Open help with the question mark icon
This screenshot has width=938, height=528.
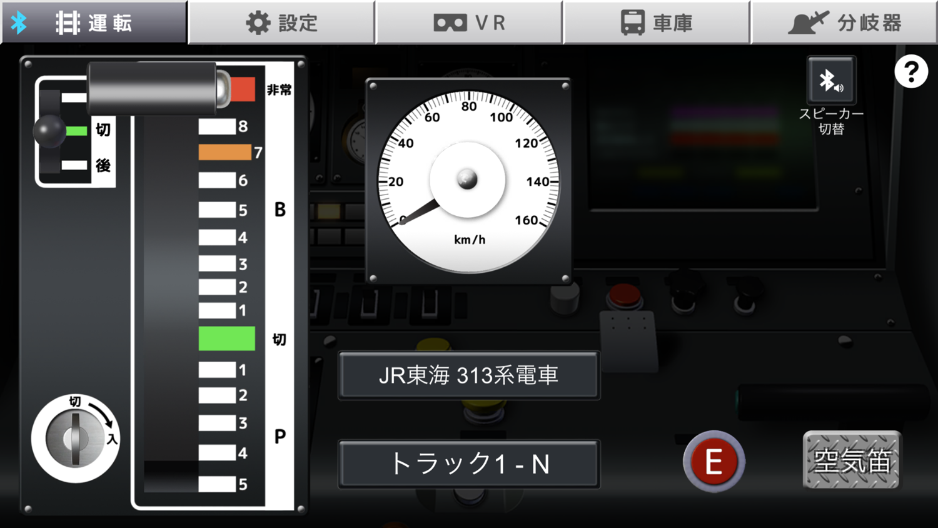(911, 71)
